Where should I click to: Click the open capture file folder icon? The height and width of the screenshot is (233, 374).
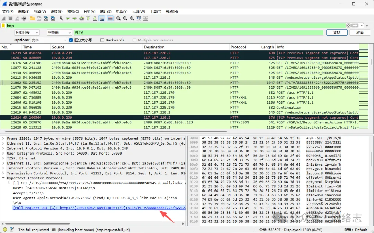(32, 18)
